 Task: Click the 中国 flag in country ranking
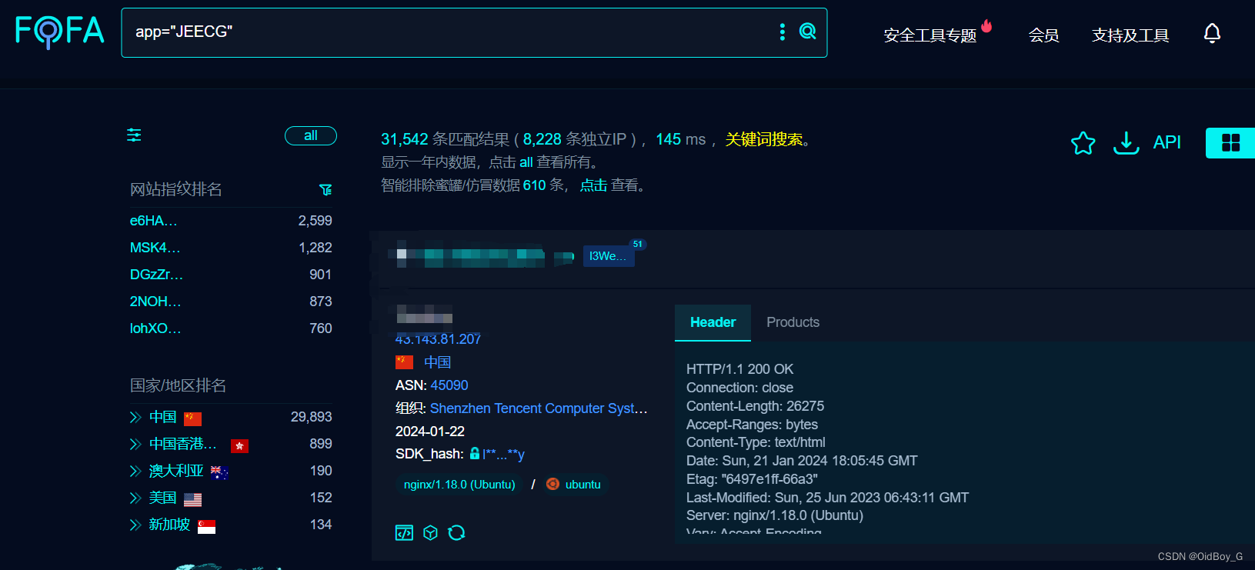coord(192,418)
